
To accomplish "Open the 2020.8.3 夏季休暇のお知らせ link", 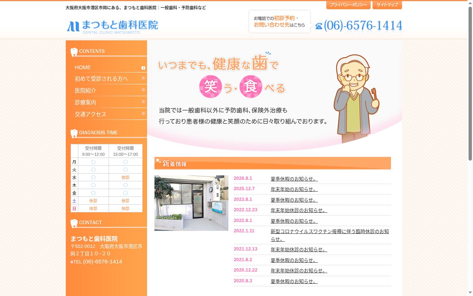I will (x=294, y=282).
